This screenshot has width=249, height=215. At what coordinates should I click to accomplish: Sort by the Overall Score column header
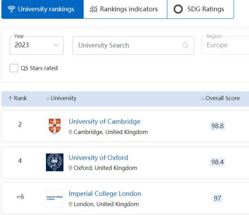tap(220, 98)
